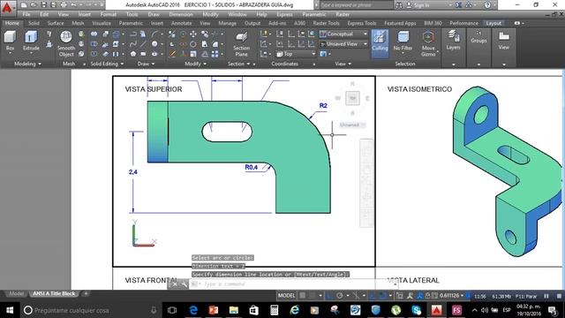565x318 pixels.
Task: Switch to the Visualize ribbon tab
Action: tap(102, 23)
